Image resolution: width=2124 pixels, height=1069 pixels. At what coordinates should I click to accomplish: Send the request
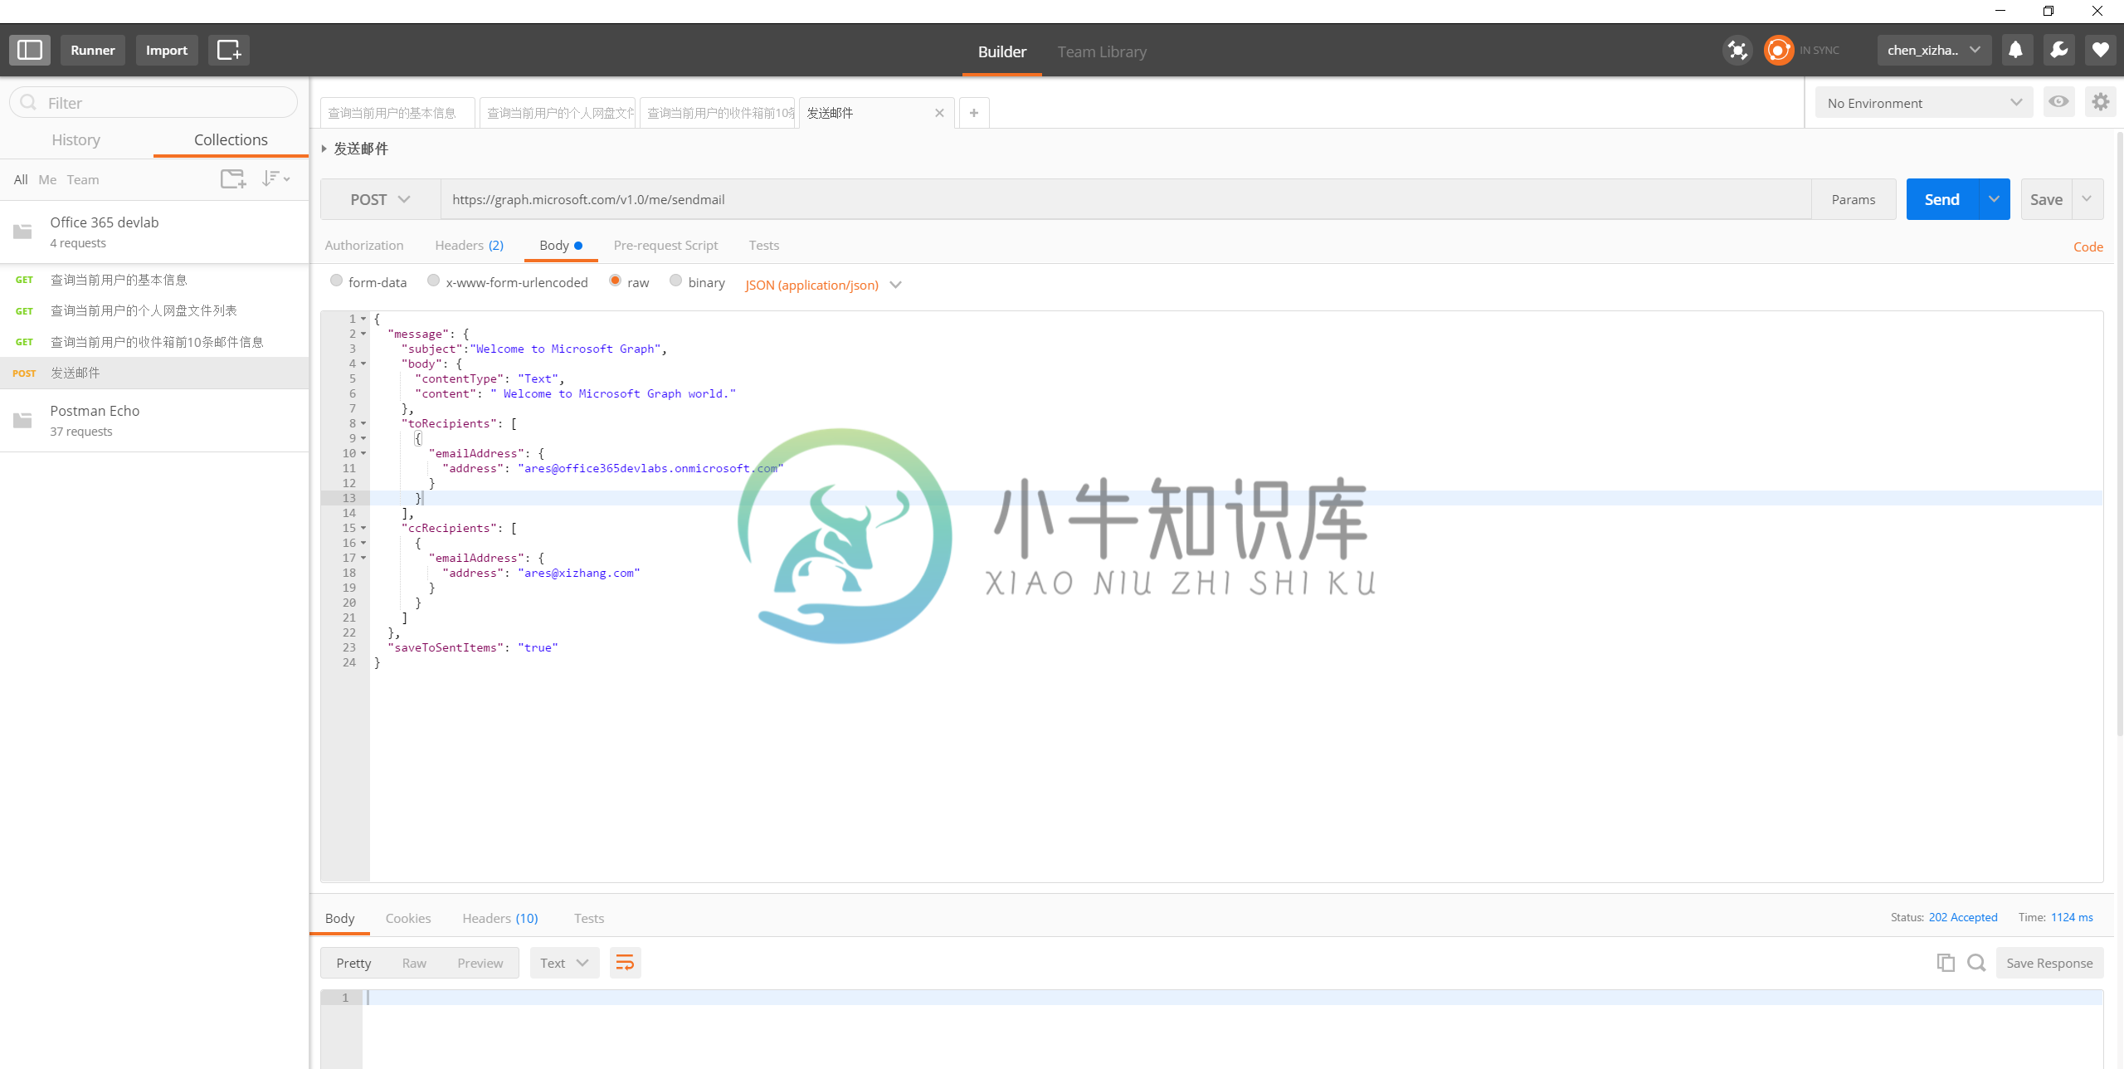[1942, 199]
